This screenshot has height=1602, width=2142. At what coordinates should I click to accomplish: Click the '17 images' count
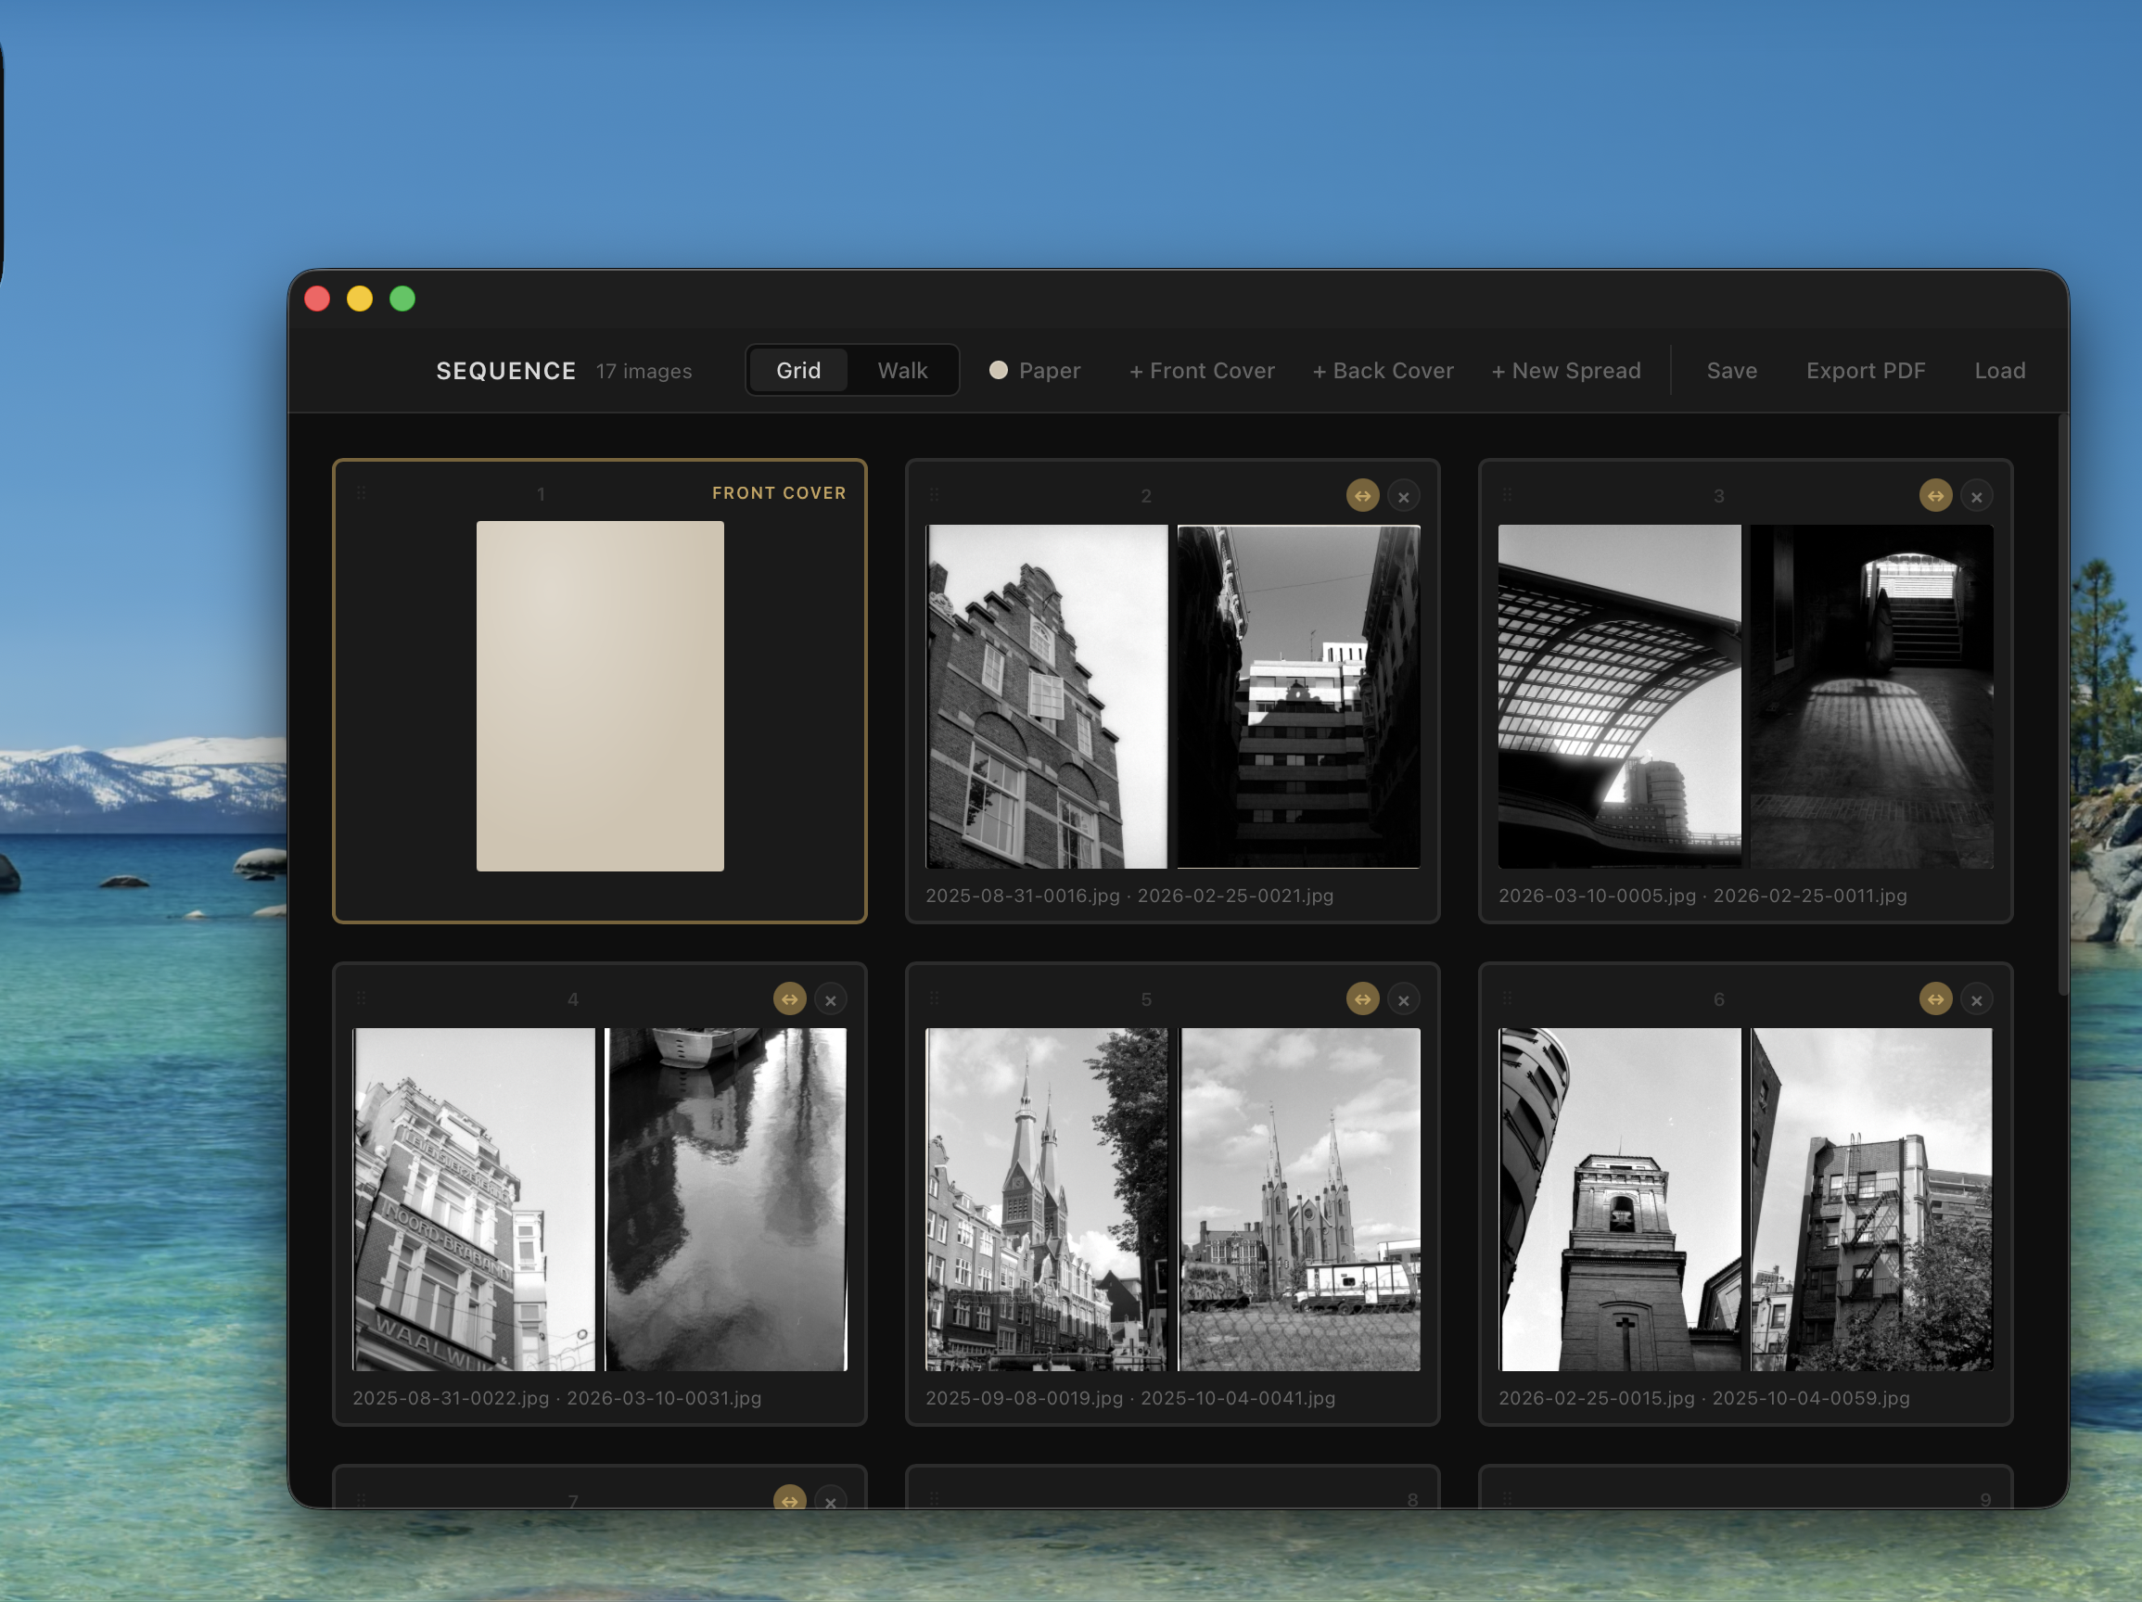click(644, 372)
